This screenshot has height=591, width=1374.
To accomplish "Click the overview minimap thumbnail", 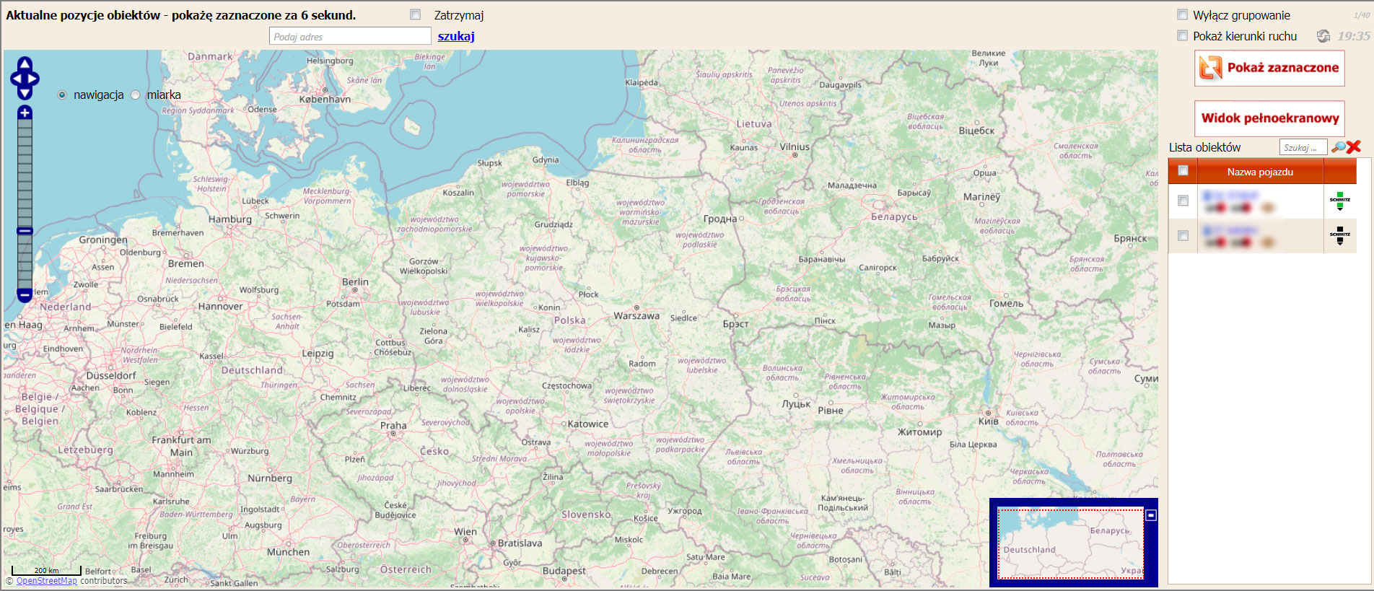I will [x=1070, y=543].
